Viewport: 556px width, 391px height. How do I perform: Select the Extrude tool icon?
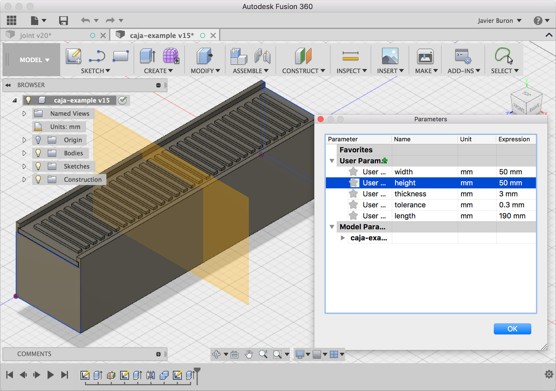coord(148,56)
